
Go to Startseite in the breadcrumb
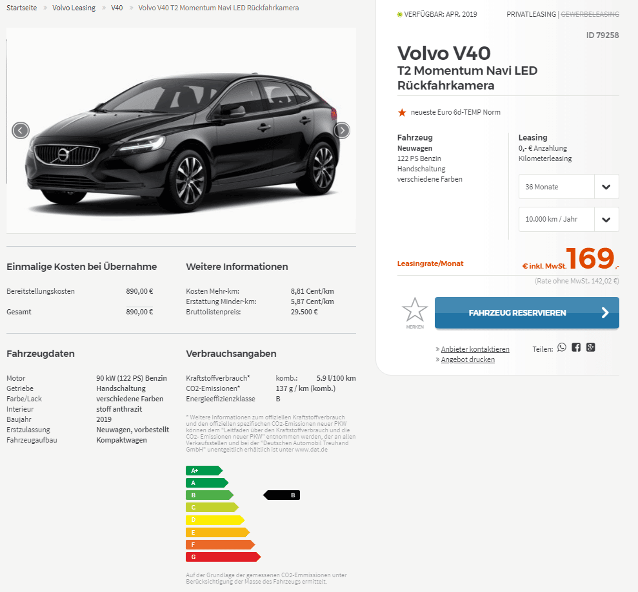[21, 8]
